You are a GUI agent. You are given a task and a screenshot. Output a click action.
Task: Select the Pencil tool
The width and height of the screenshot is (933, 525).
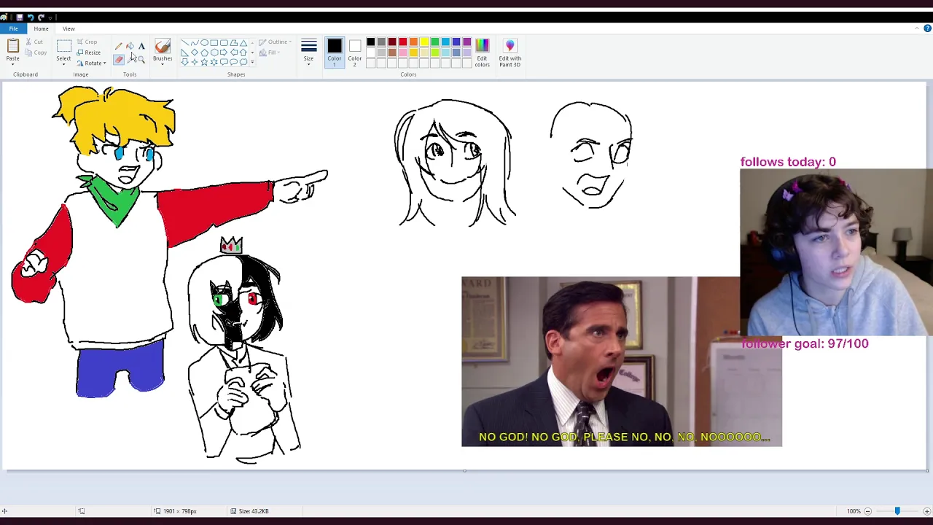(x=118, y=46)
